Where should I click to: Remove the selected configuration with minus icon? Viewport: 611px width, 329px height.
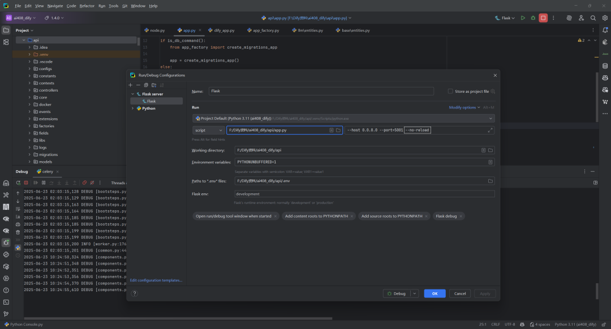[139, 85]
